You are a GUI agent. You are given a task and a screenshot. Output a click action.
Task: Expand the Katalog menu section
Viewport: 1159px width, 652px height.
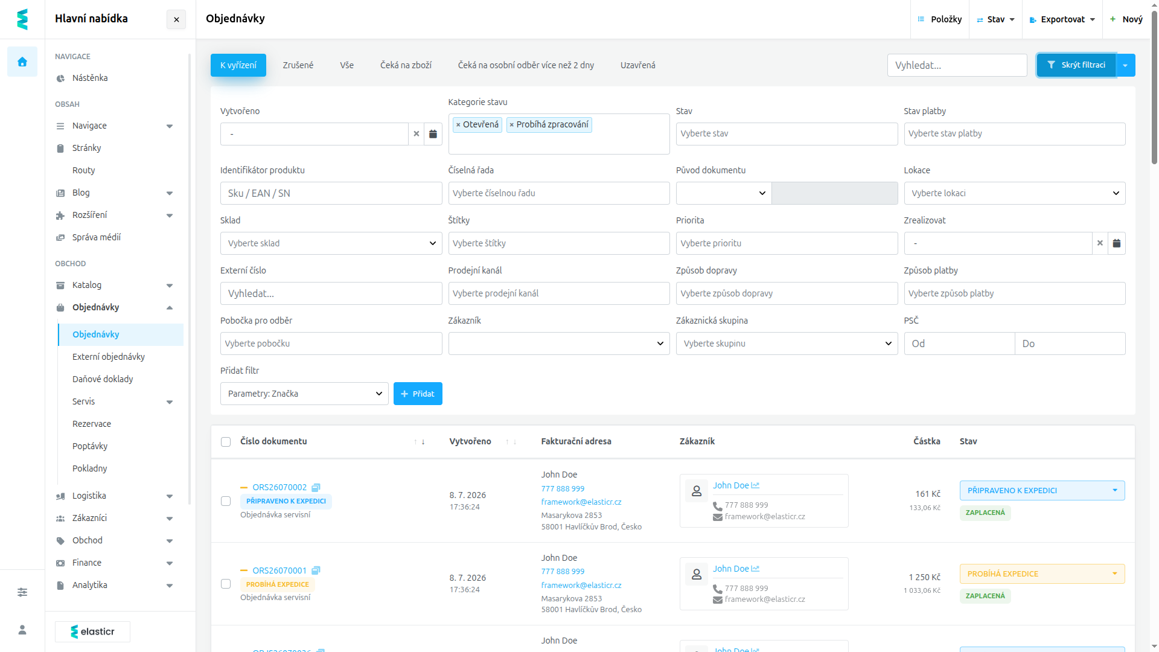(115, 285)
